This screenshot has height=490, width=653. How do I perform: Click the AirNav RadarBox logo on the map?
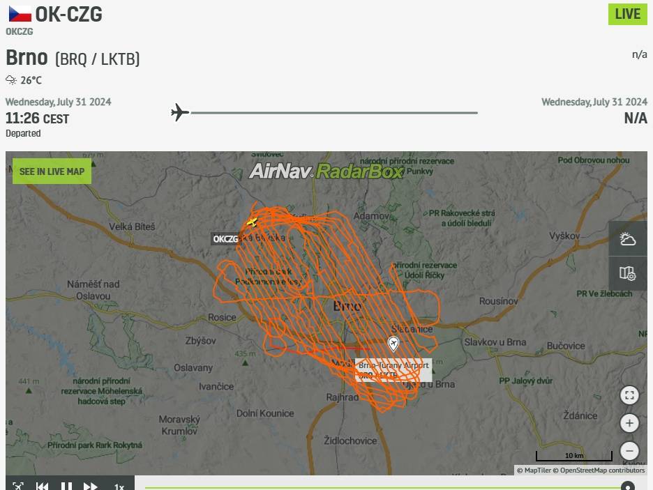[x=327, y=171]
